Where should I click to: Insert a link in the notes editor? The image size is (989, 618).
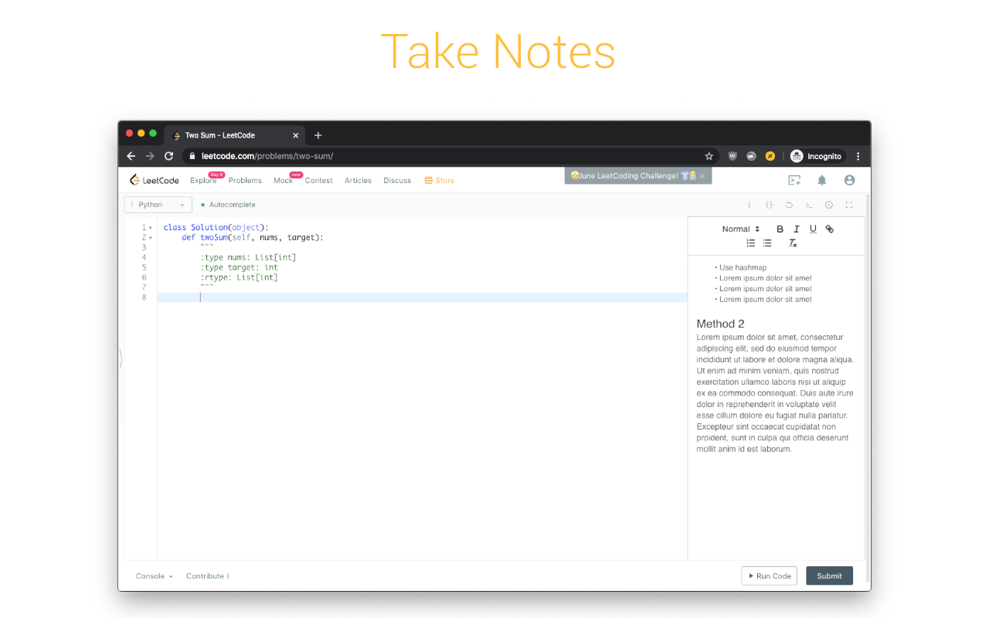point(830,229)
